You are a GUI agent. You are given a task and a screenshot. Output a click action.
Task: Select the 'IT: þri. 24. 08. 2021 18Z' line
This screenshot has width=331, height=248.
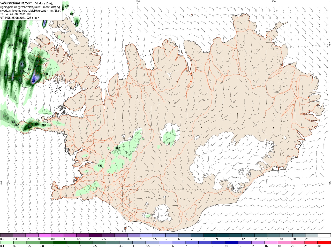pos(16,14)
